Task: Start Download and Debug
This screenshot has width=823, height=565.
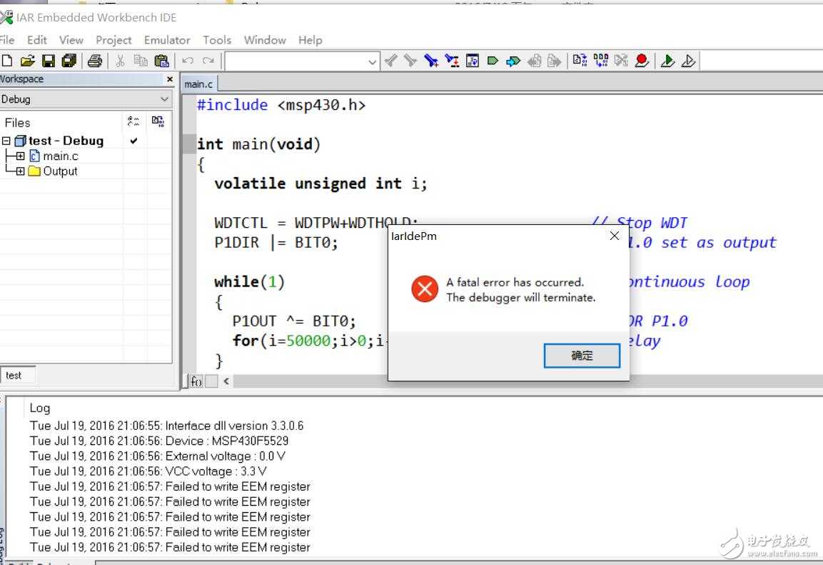Action: tap(667, 61)
